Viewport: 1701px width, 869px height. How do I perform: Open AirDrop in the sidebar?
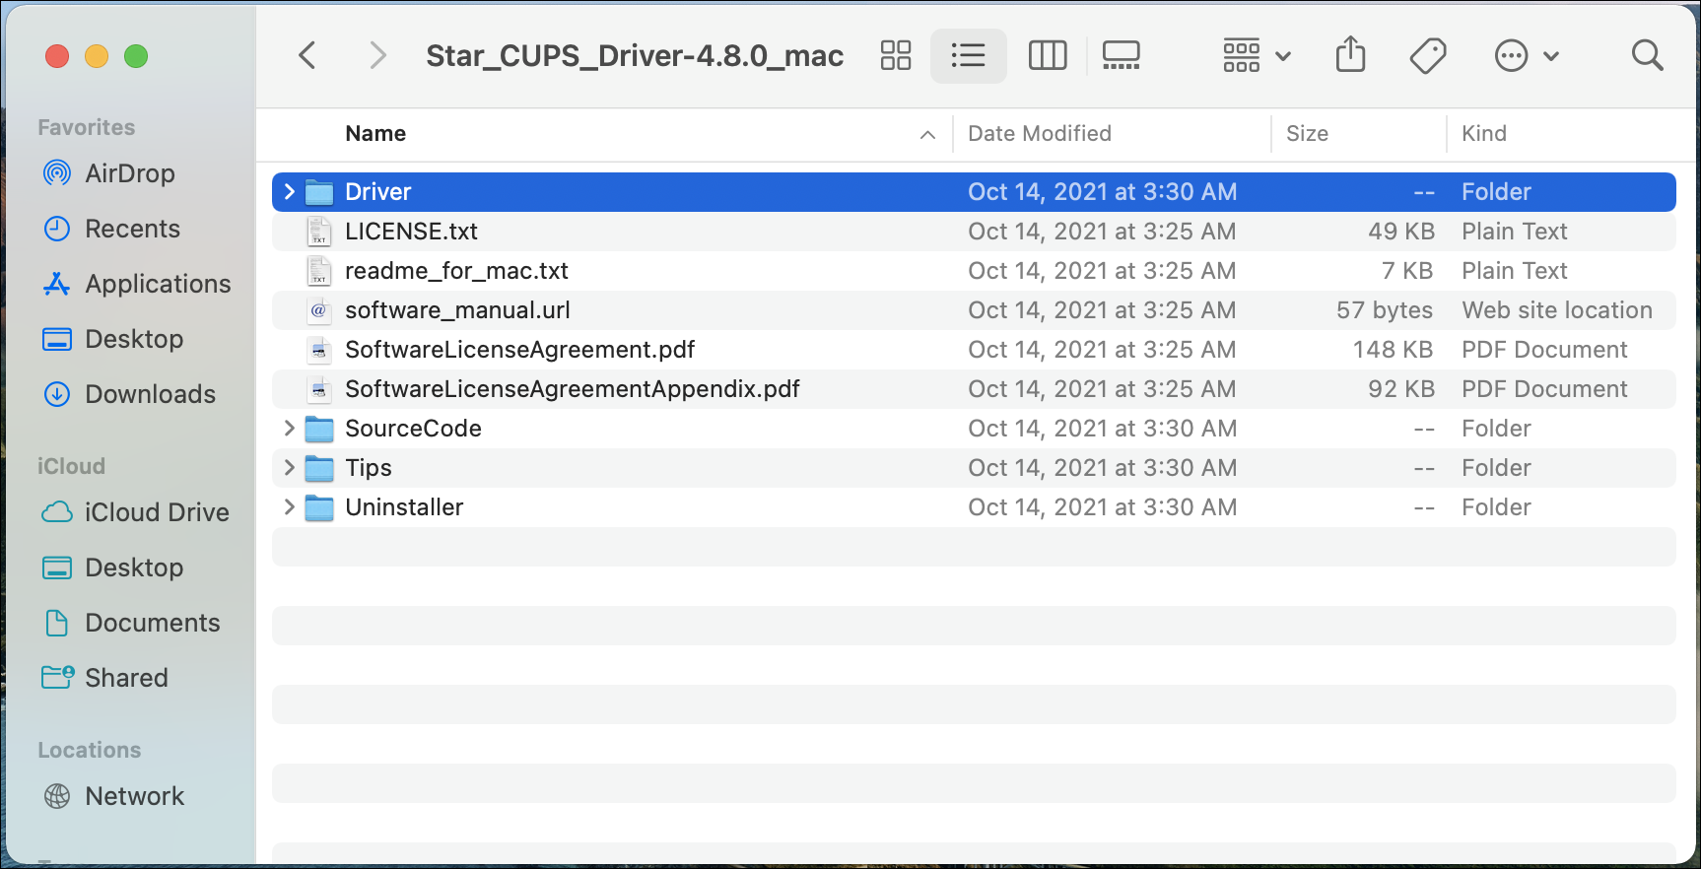[x=109, y=173]
